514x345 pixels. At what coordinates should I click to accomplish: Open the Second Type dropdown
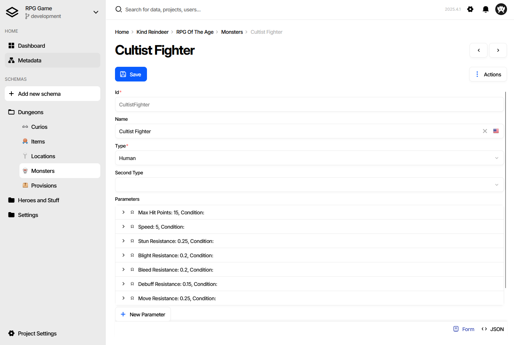click(x=309, y=185)
